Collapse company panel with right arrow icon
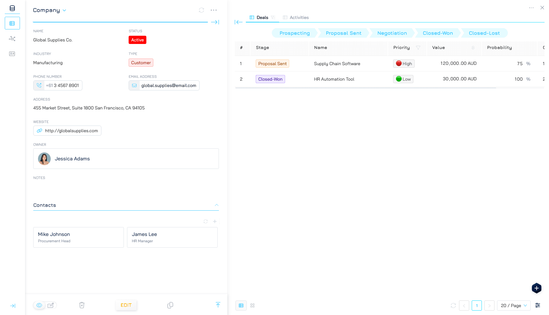This screenshot has width=549, height=315. click(215, 22)
